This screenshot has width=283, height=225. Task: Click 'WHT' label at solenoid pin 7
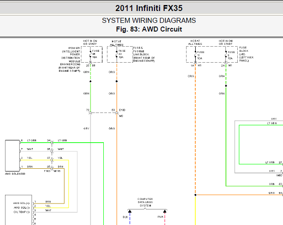point(30,149)
